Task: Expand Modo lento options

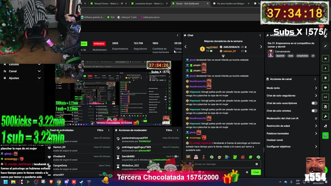Action: 316,88
